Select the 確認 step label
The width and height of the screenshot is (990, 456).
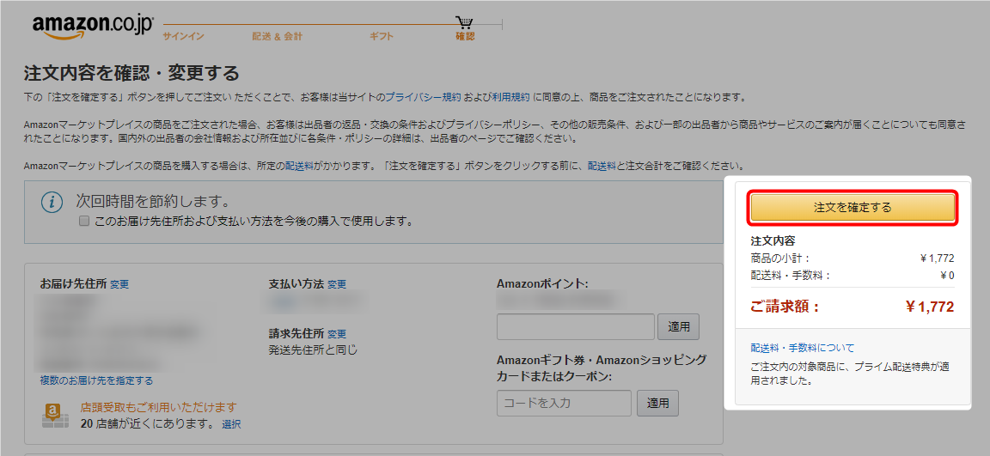pos(465,36)
